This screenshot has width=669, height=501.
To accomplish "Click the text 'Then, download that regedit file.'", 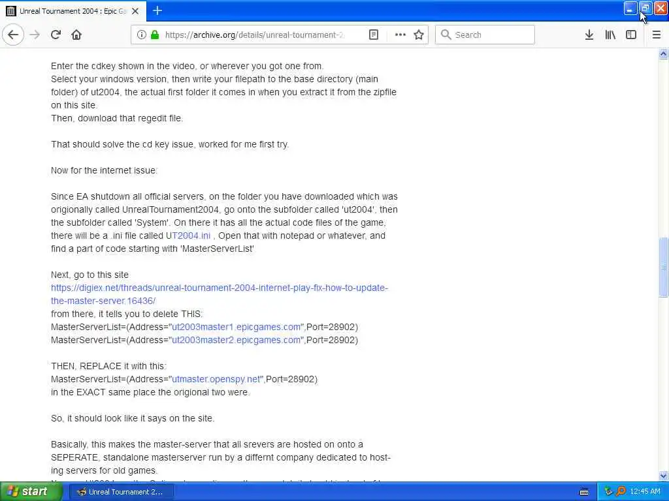I will [117, 119].
